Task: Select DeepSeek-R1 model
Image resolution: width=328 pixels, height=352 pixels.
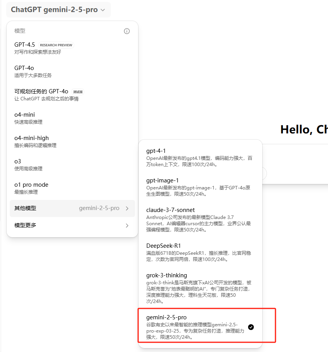Action: [200, 252]
